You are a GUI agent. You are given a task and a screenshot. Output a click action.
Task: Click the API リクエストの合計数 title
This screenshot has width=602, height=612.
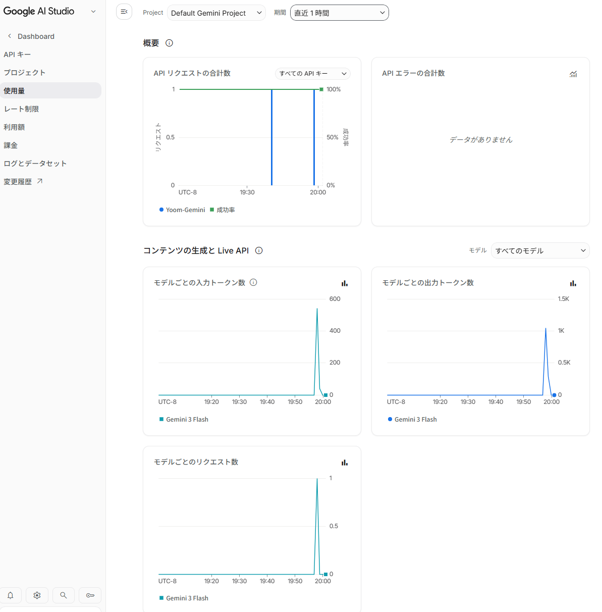click(192, 73)
